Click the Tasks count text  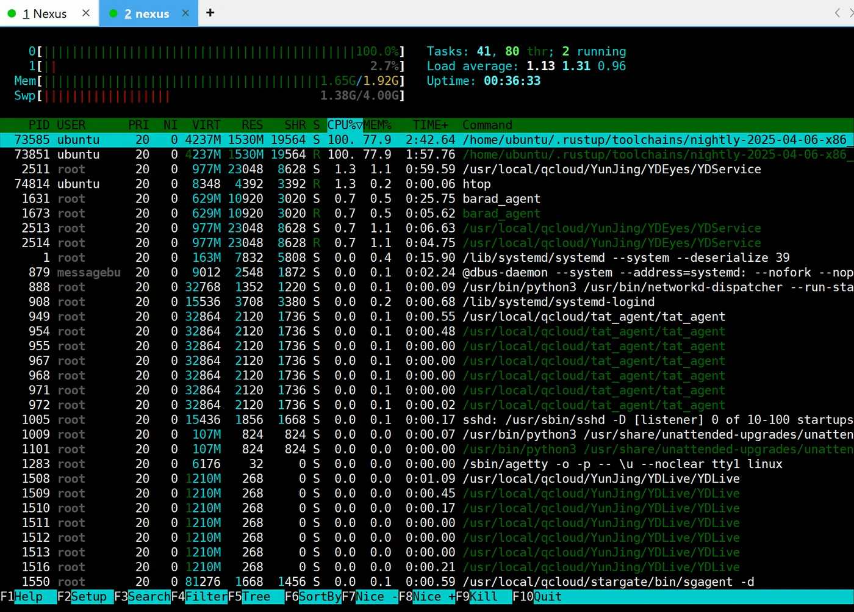point(526,51)
